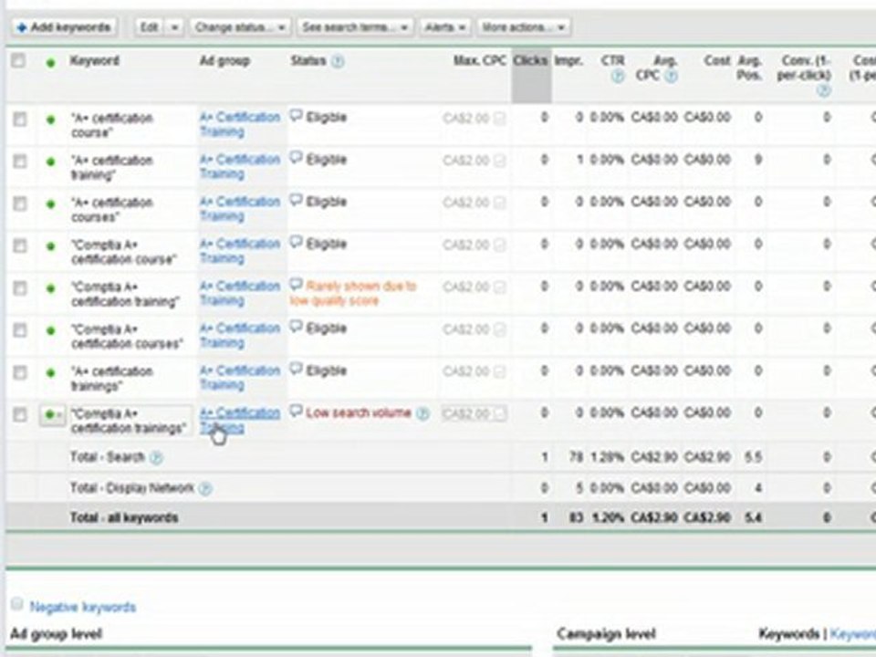Screen dimensions: 876x657
Task: Open ad group link in "A+ certification course" row
Action: tap(240, 125)
